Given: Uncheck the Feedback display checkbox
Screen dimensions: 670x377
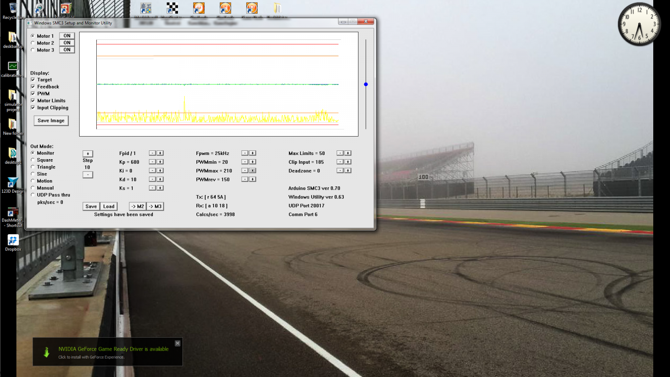Looking at the screenshot, I should click(x=33, y=87).
